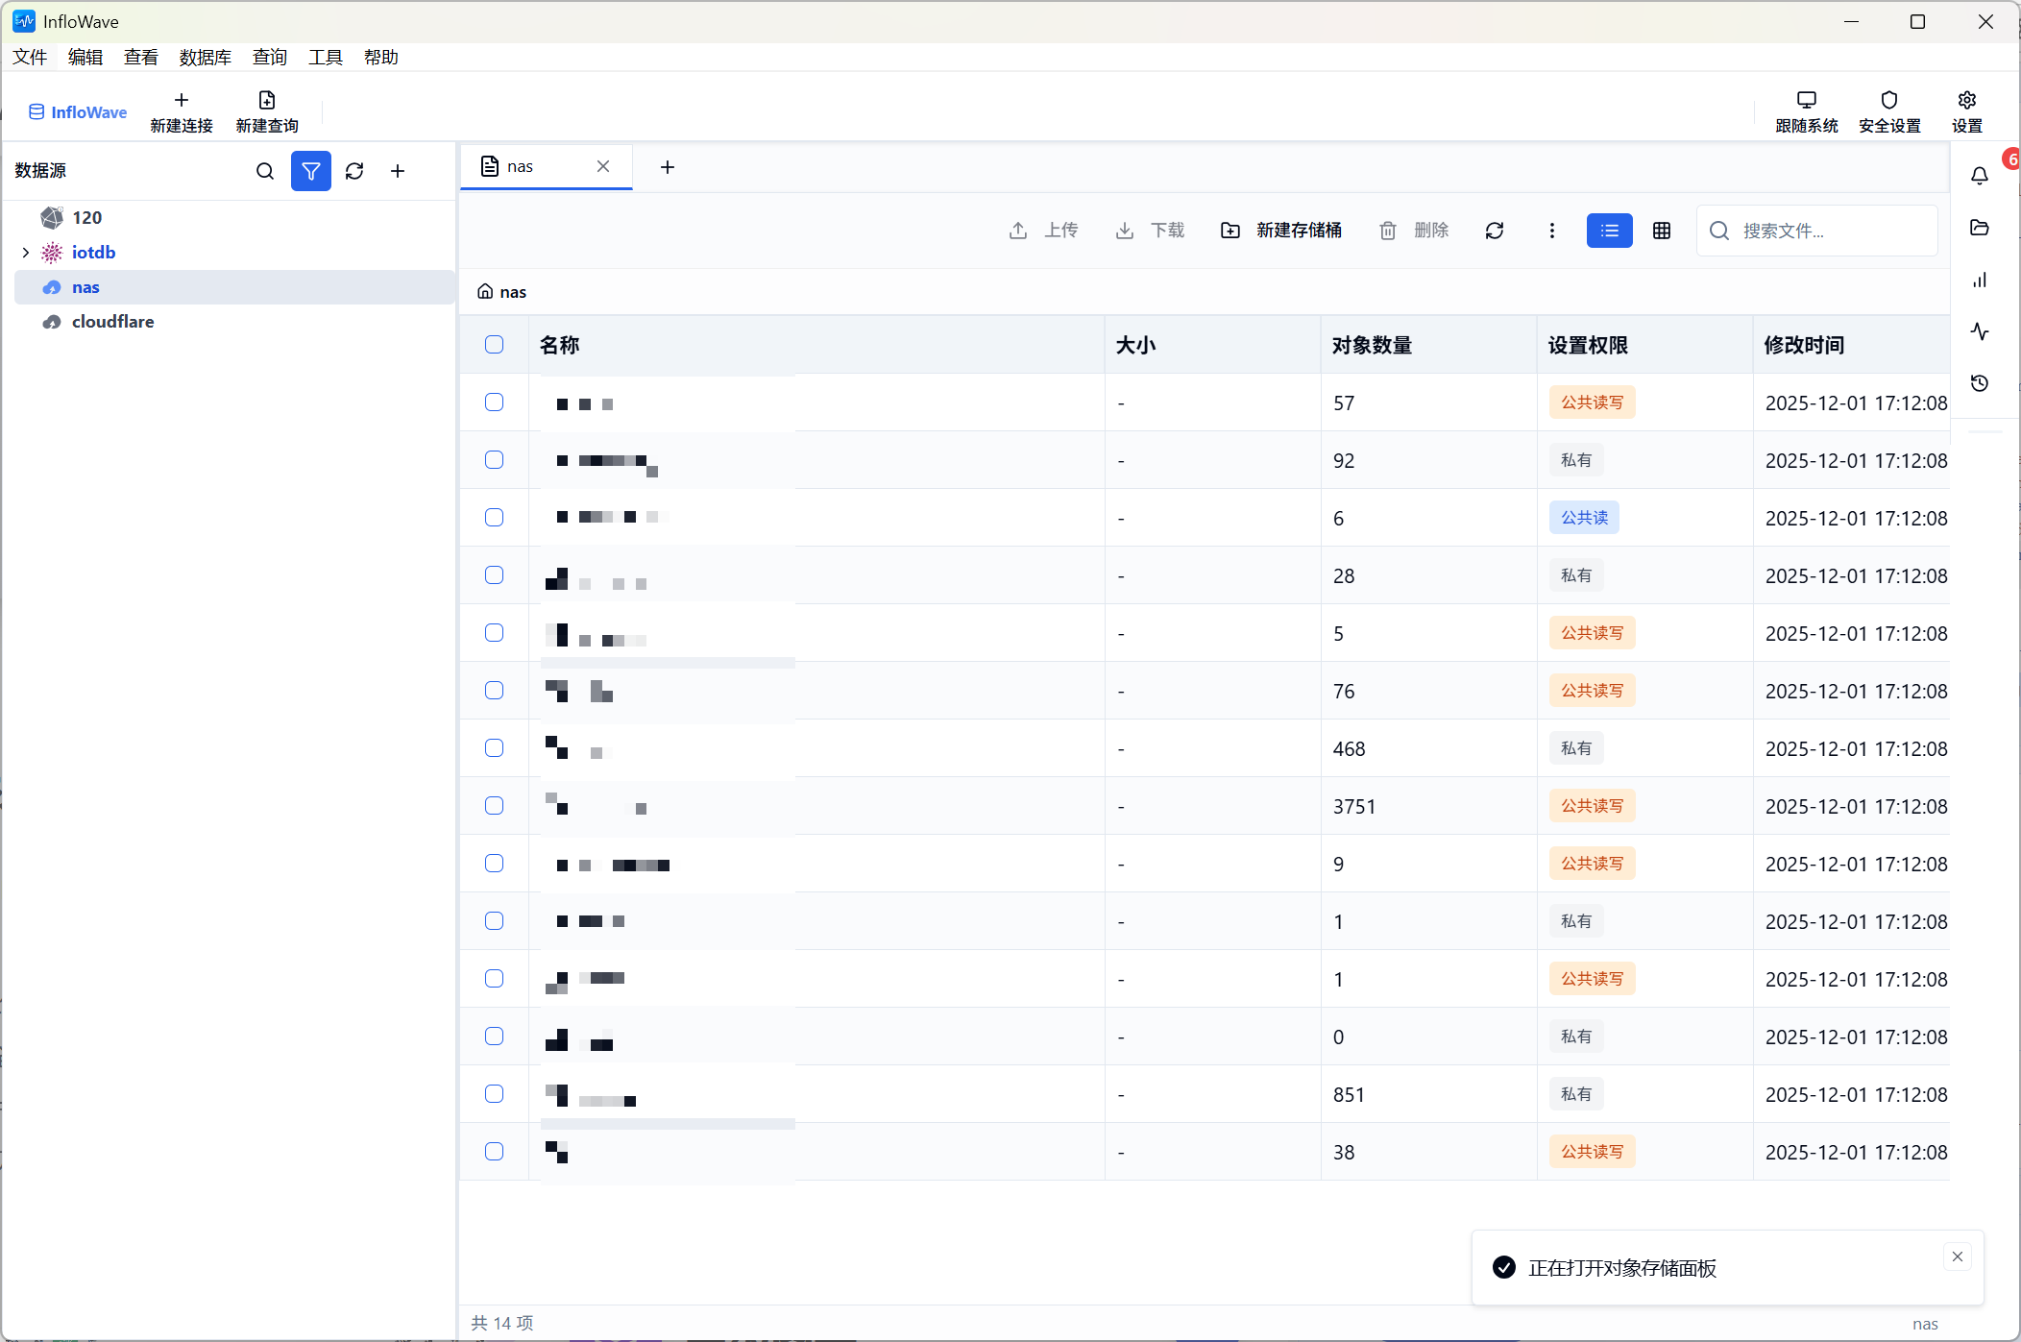This screenshot has height=1342, width=2021.
Task: Add a new tab with plus button
Action: 668,167
